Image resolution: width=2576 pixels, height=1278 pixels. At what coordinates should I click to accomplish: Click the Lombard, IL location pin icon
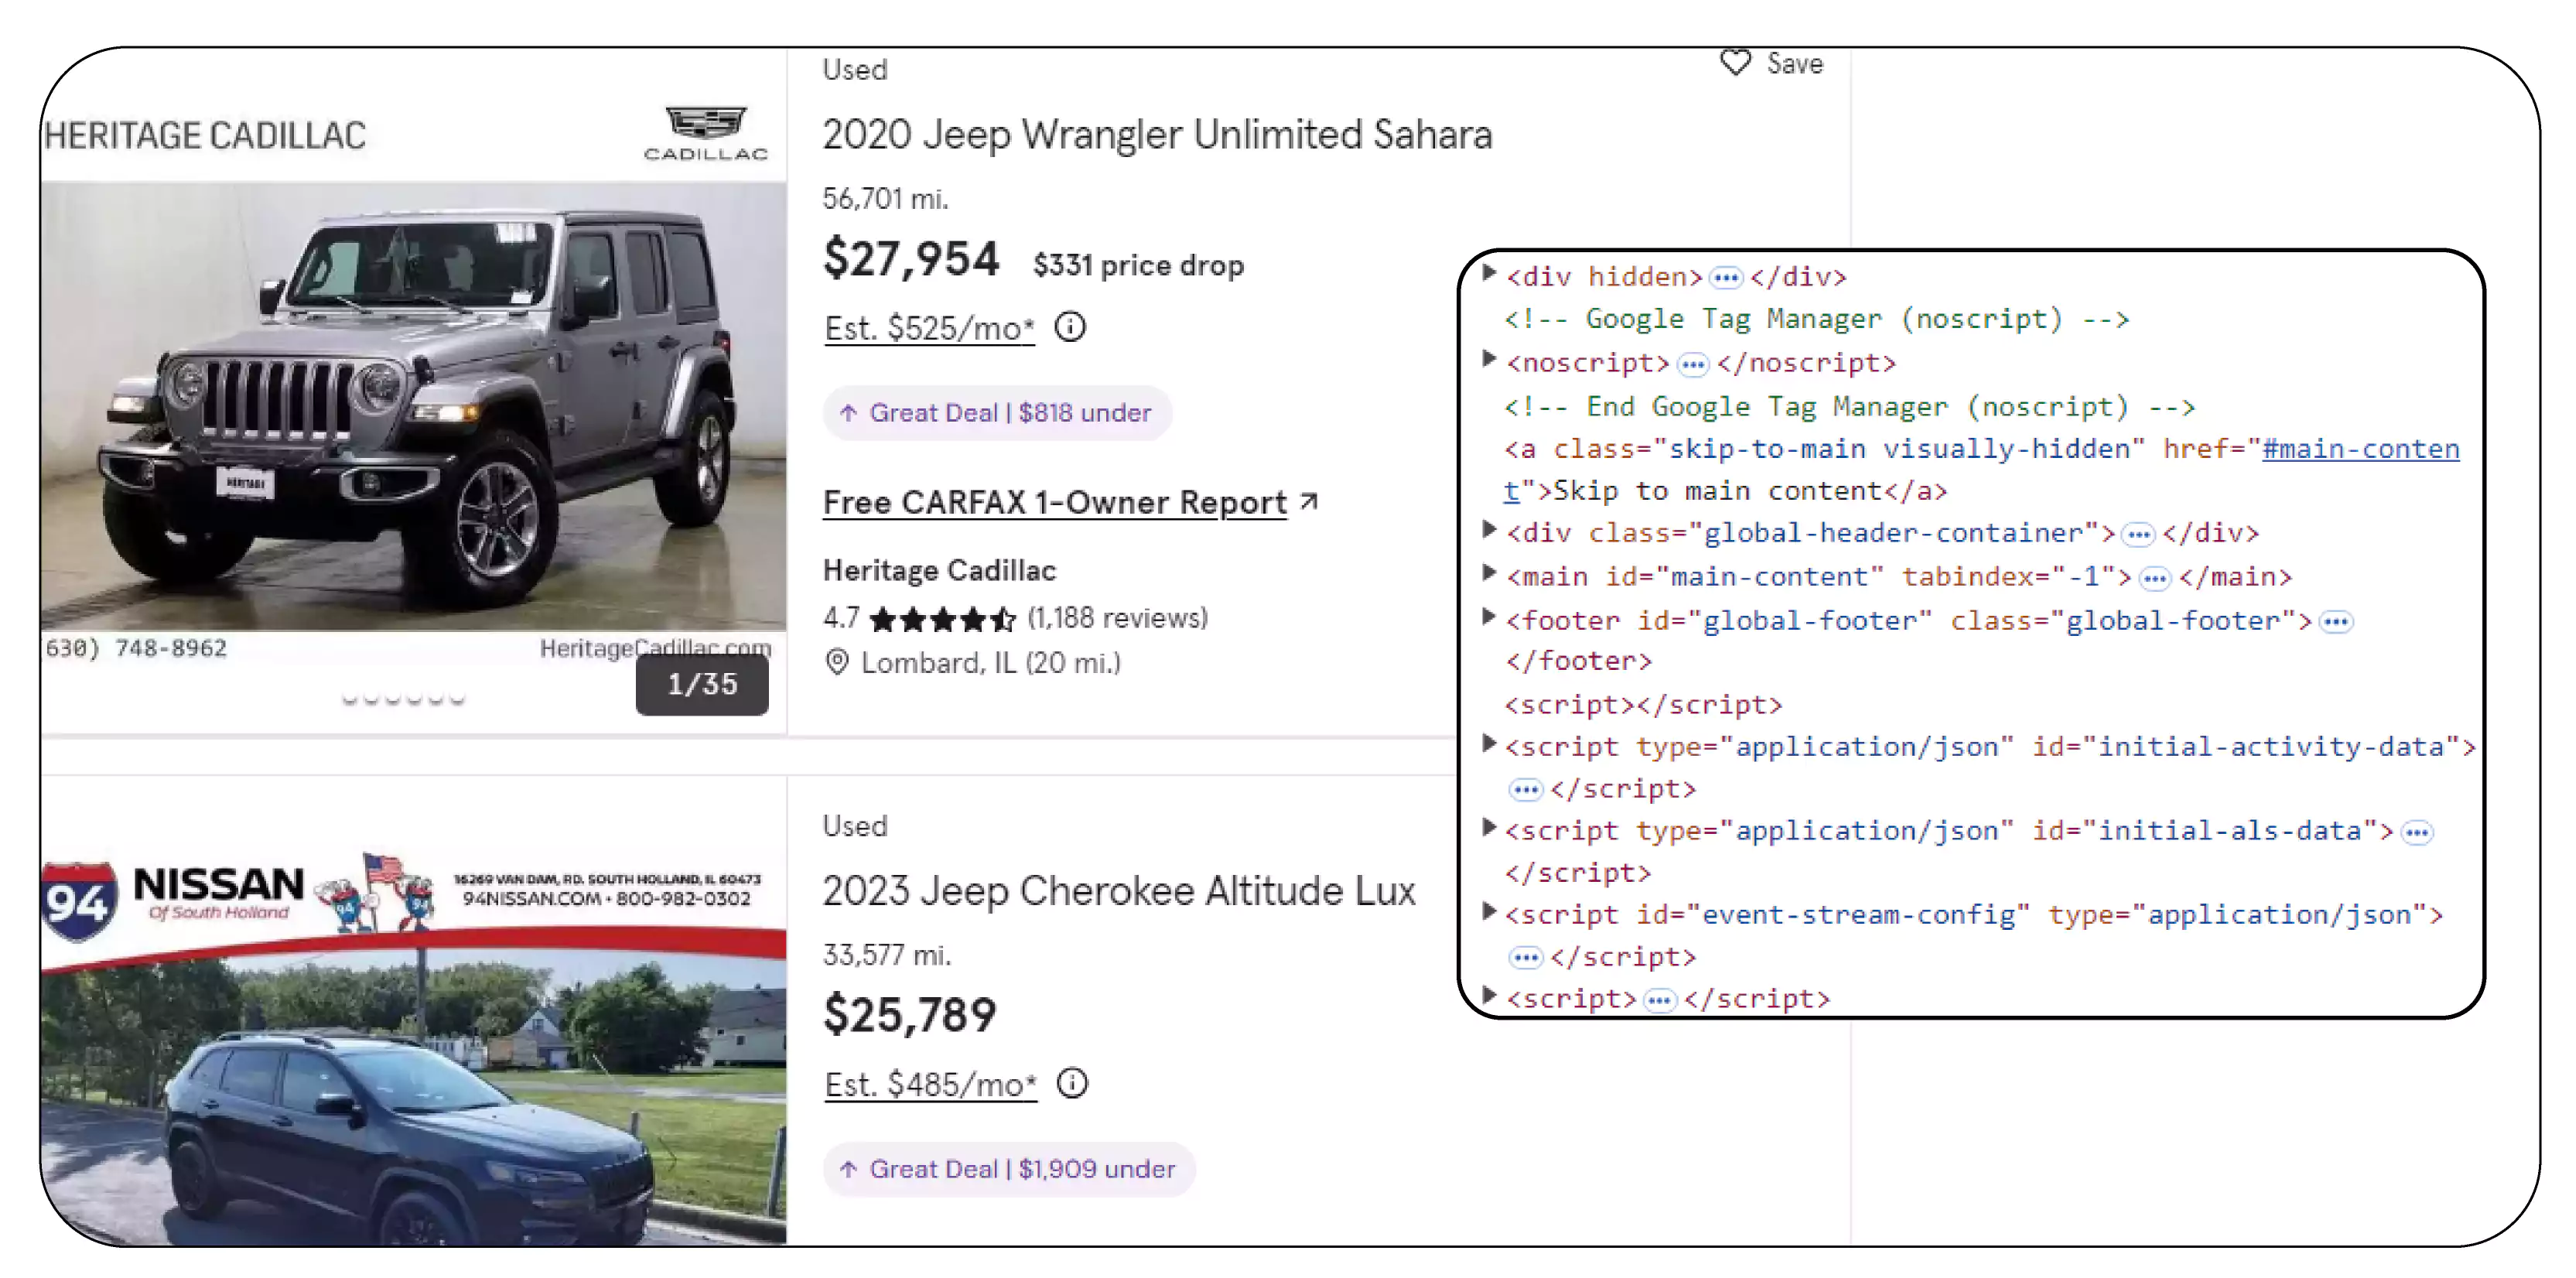point(837,662)
